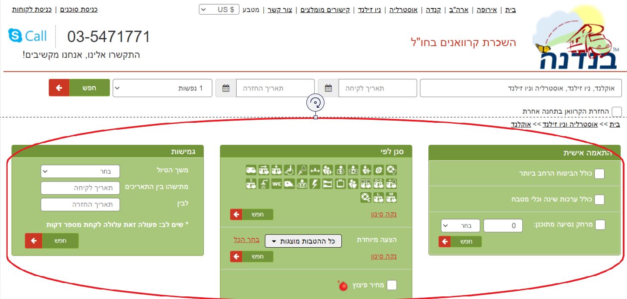Select the 0-3 vehicle age icon
Screen dimensions: 627x299
[378, 184]
